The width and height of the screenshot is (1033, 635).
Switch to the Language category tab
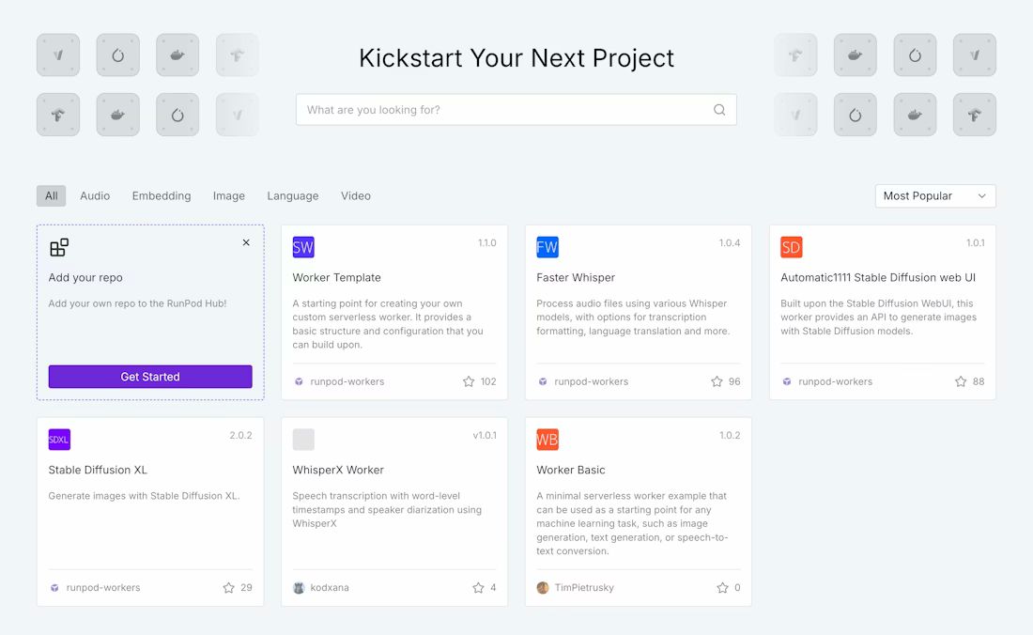point(292,195)
